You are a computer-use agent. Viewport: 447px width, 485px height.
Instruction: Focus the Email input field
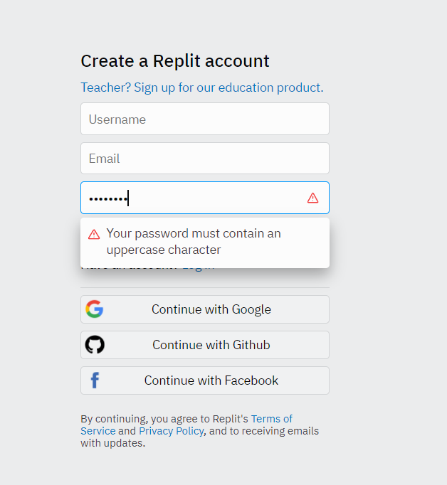[204, 159]
